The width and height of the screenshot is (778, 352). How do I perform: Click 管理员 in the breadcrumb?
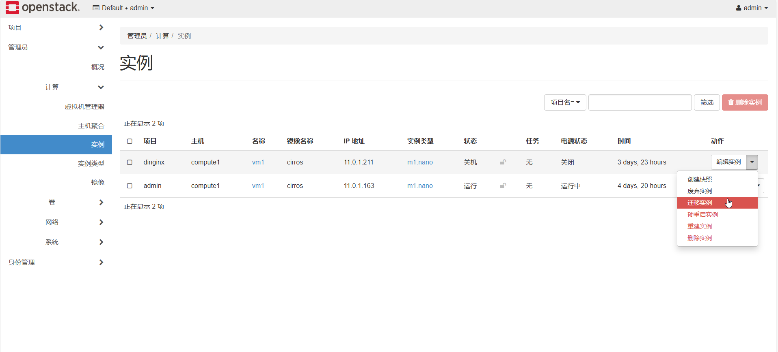[x=137, y=36]
